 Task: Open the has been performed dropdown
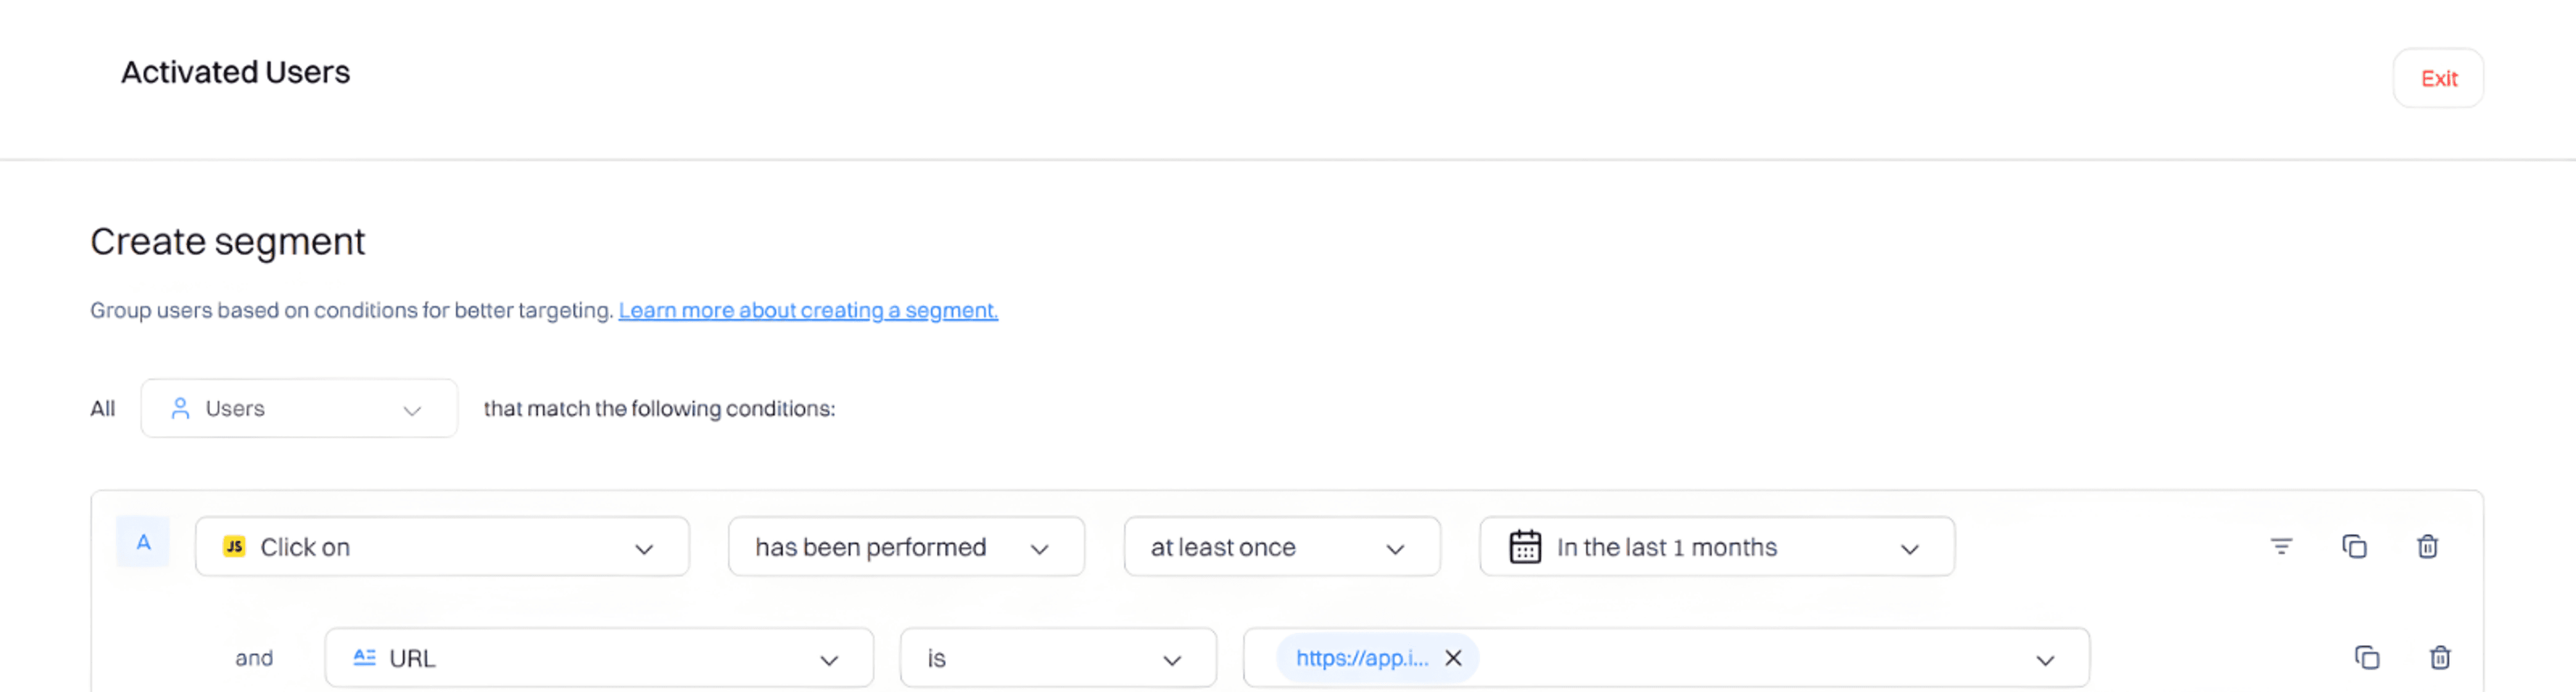coord(1040,548)
